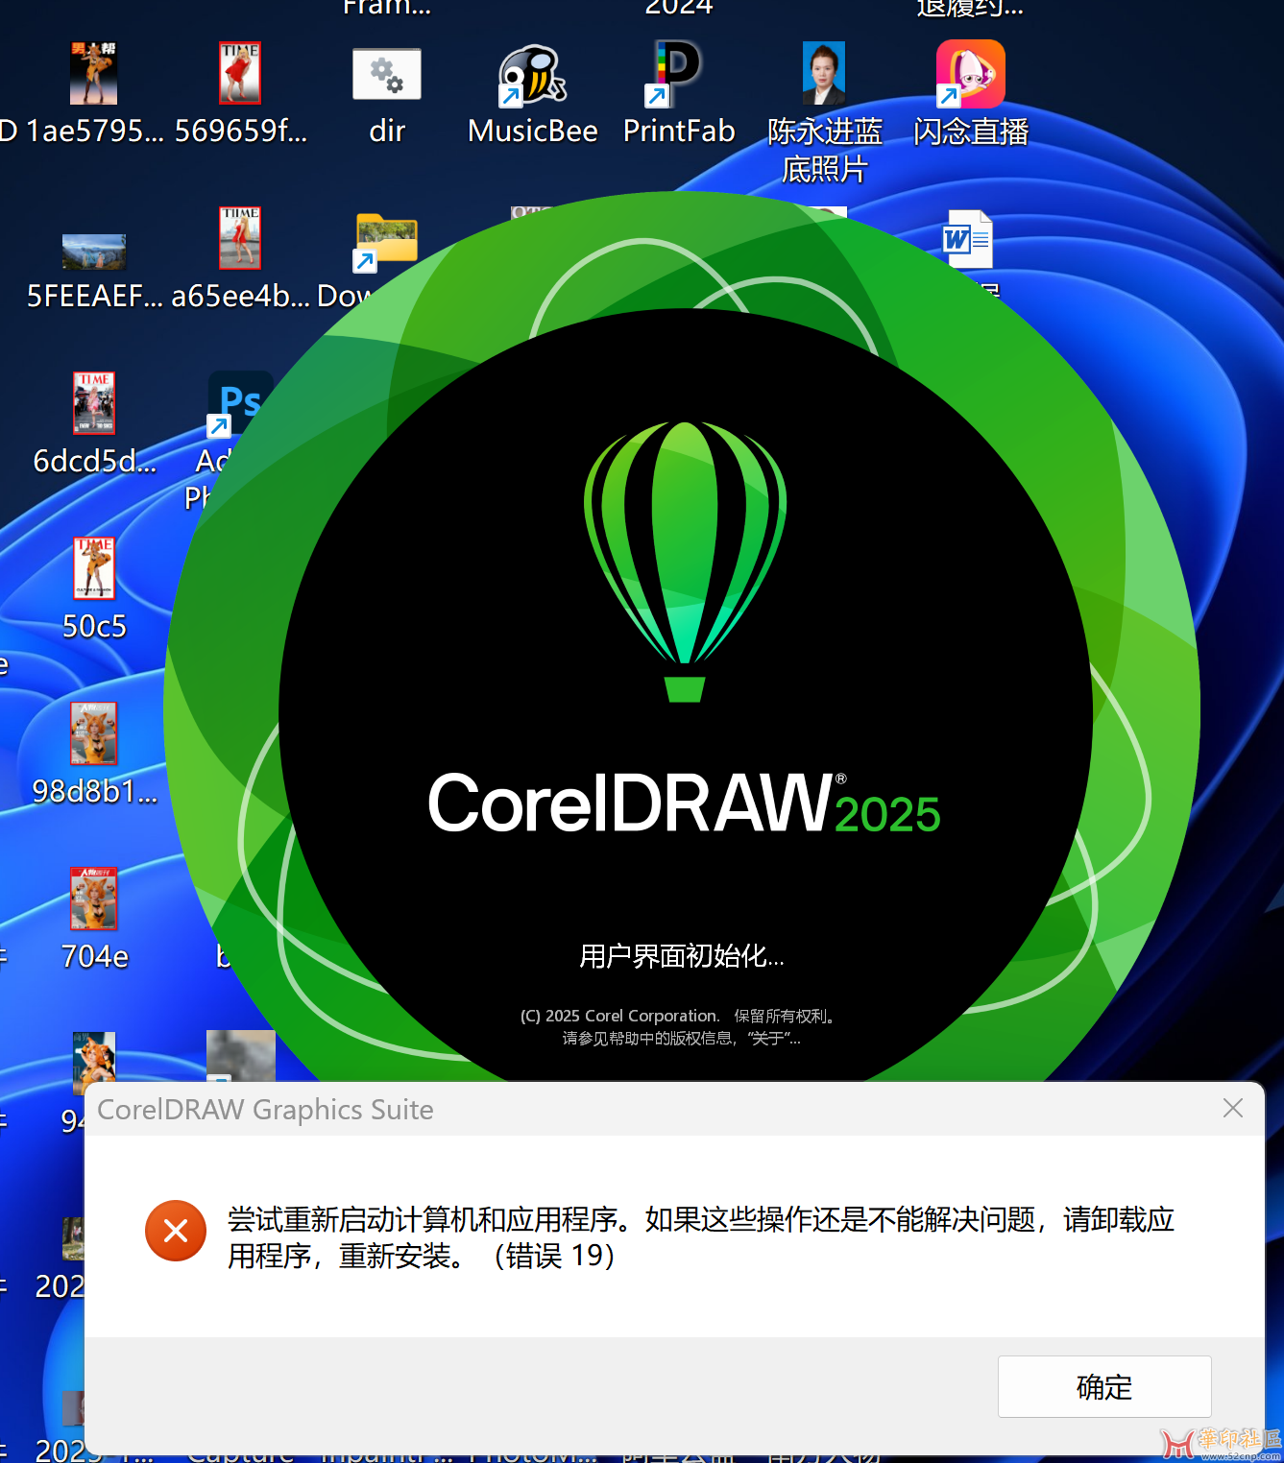Select the 陈永进蓝底照片 image file
This screenshot has height=1463, width=1284.
[x=824, y=75]
